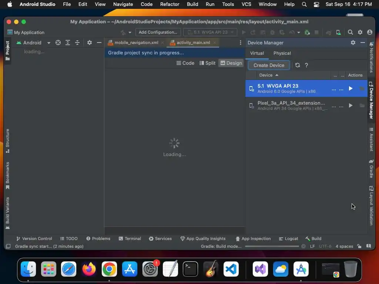Open the Logcat tool window
The width and height of the screenshot is (379, 284).
pyautogui.click(x=288, y=239)
